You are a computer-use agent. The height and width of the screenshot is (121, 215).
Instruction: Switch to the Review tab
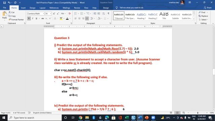click(x=77, y=8)
